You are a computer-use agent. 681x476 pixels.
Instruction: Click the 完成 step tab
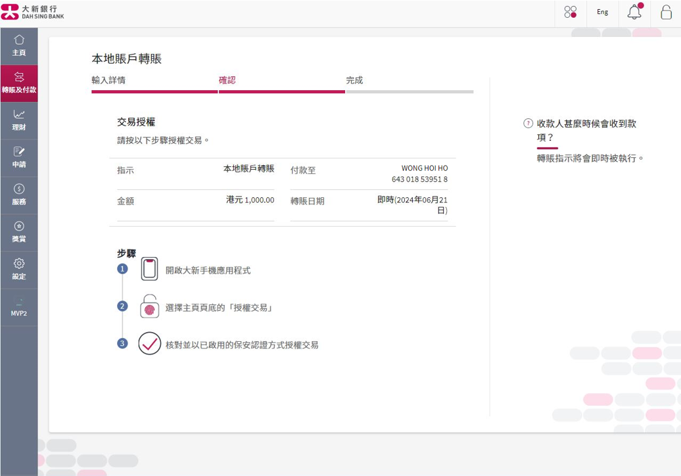point(354,80)
